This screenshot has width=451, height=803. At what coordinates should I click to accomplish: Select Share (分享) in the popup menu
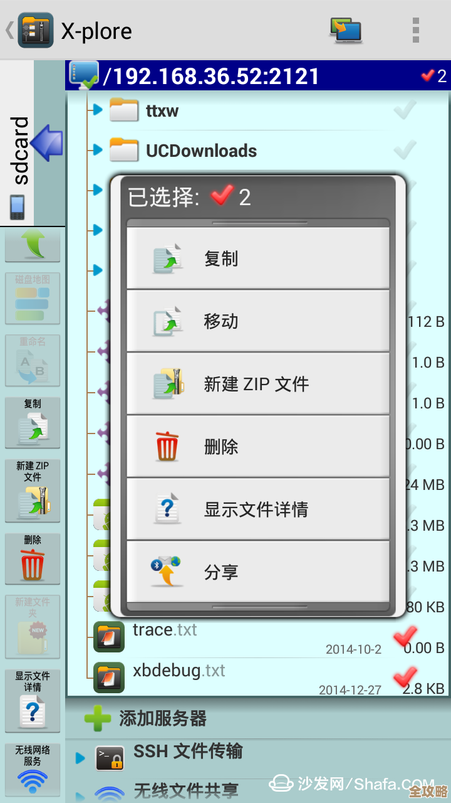(258, 572)
